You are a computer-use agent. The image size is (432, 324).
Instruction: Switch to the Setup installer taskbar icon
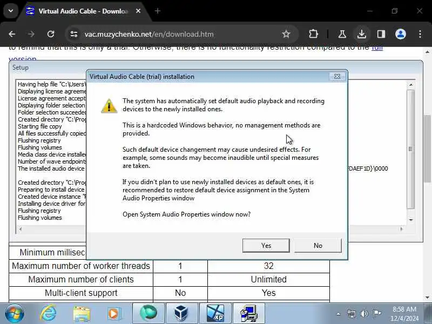pyautogui.click(x=248, y=313)
